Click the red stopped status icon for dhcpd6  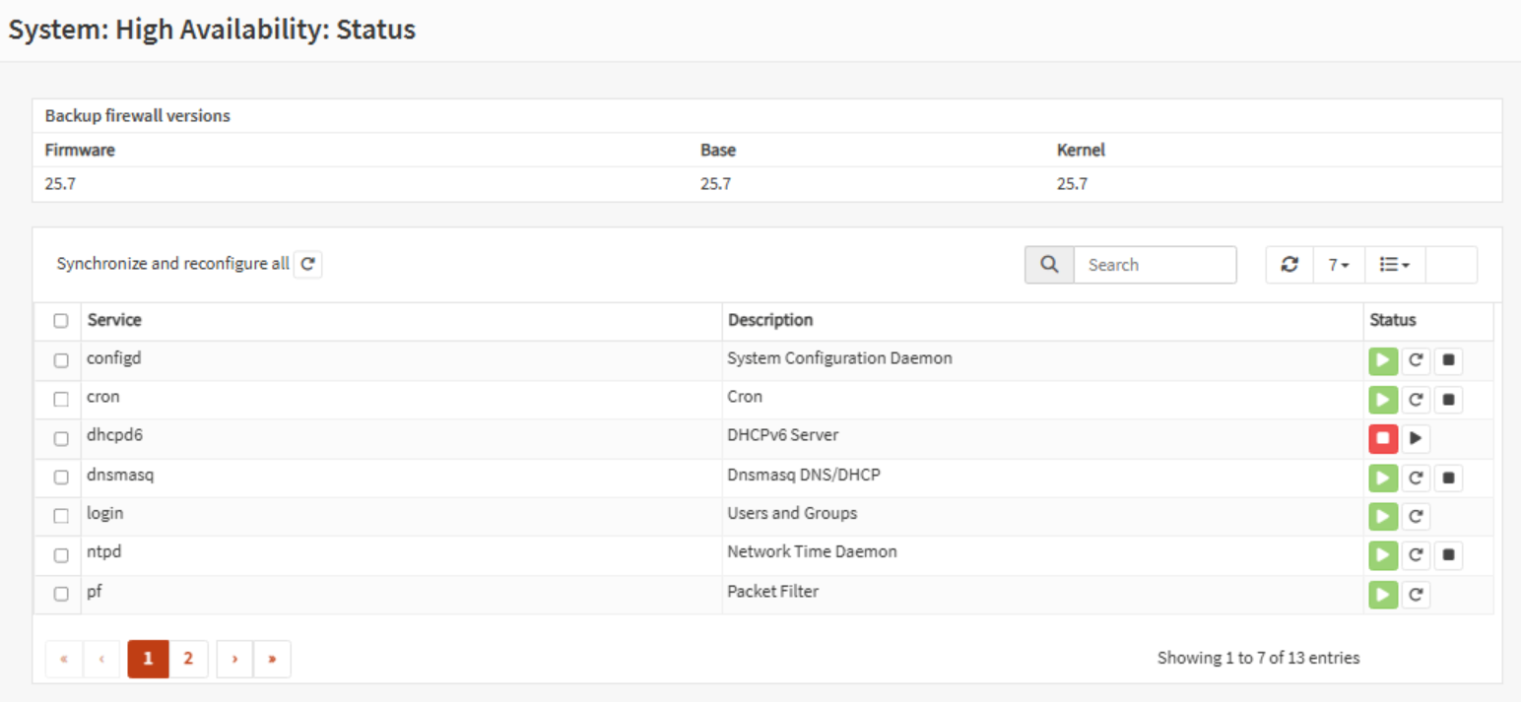(x=1382, y=438)
